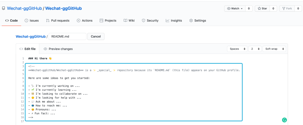This screenshot has width=303, height=125.
Task: Open the Wechat-ggGitHub owner link in header
Action: point(24,8)
